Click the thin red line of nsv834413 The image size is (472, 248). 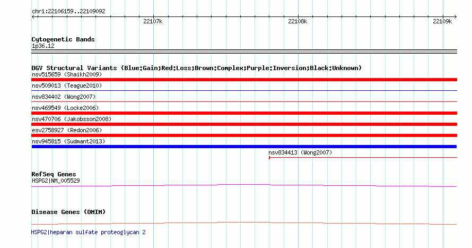[363, 158]
